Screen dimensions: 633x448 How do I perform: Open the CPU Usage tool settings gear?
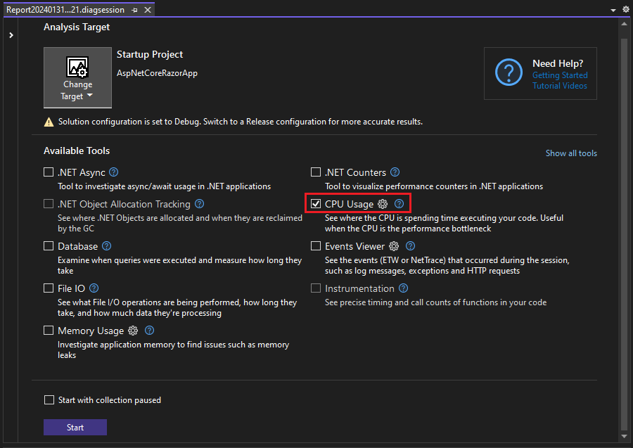[x=383, y=203]
